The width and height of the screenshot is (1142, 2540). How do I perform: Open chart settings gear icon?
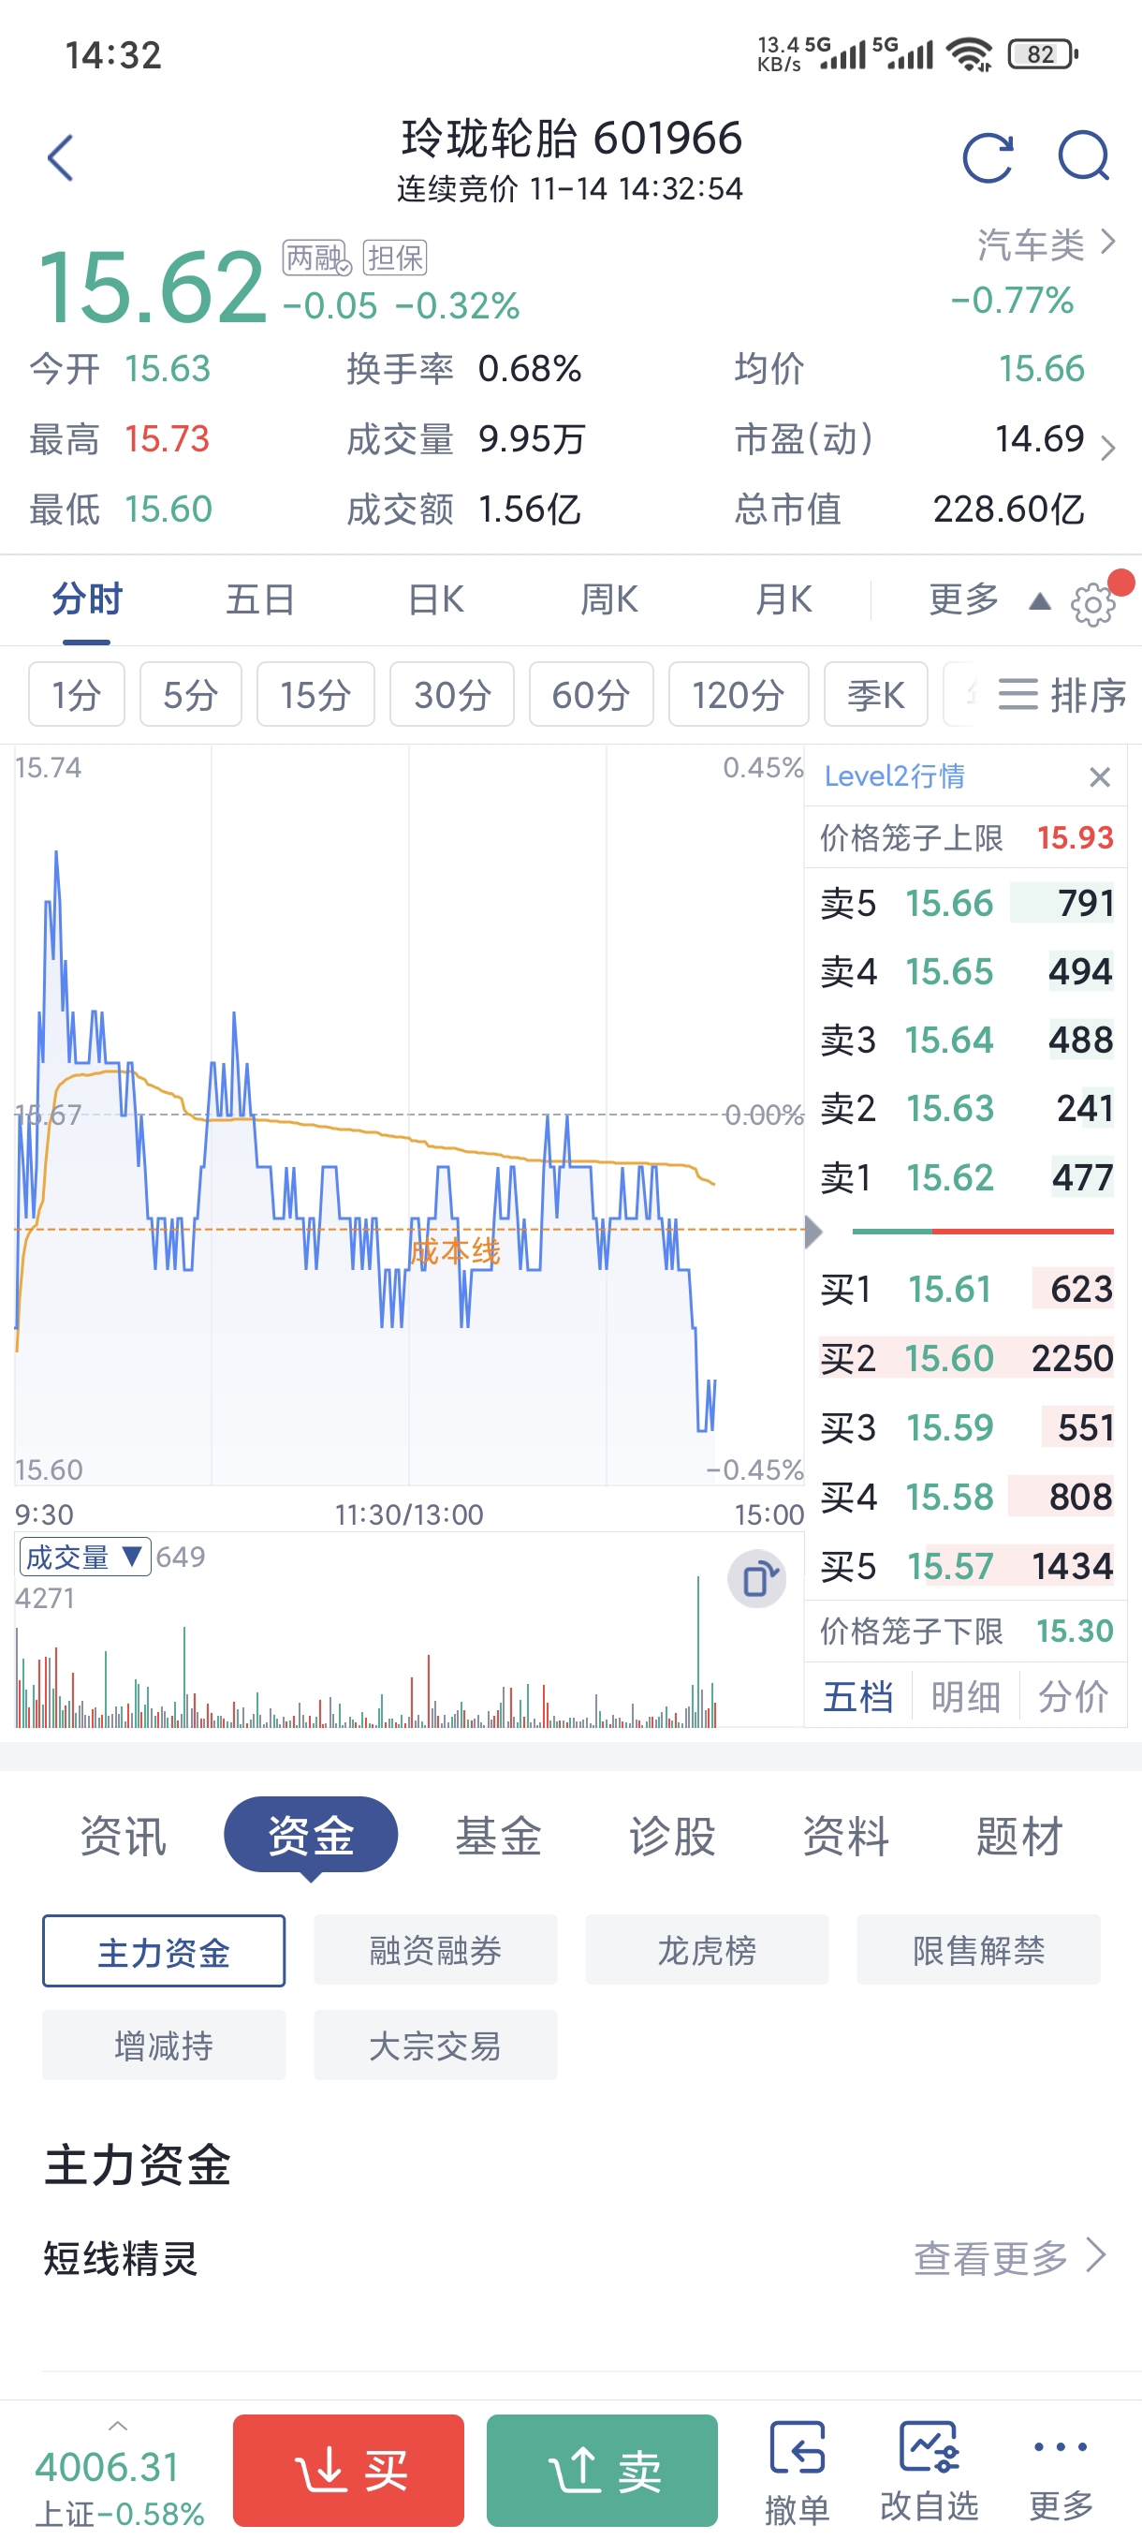(1092, 603)
